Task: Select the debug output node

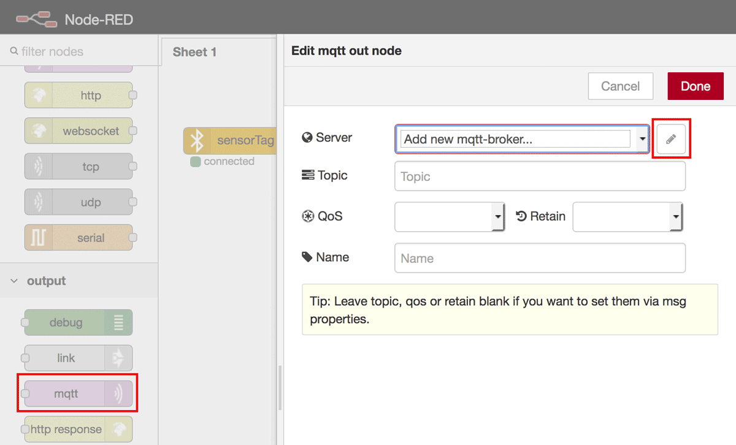Action: [x=79, y=322]
